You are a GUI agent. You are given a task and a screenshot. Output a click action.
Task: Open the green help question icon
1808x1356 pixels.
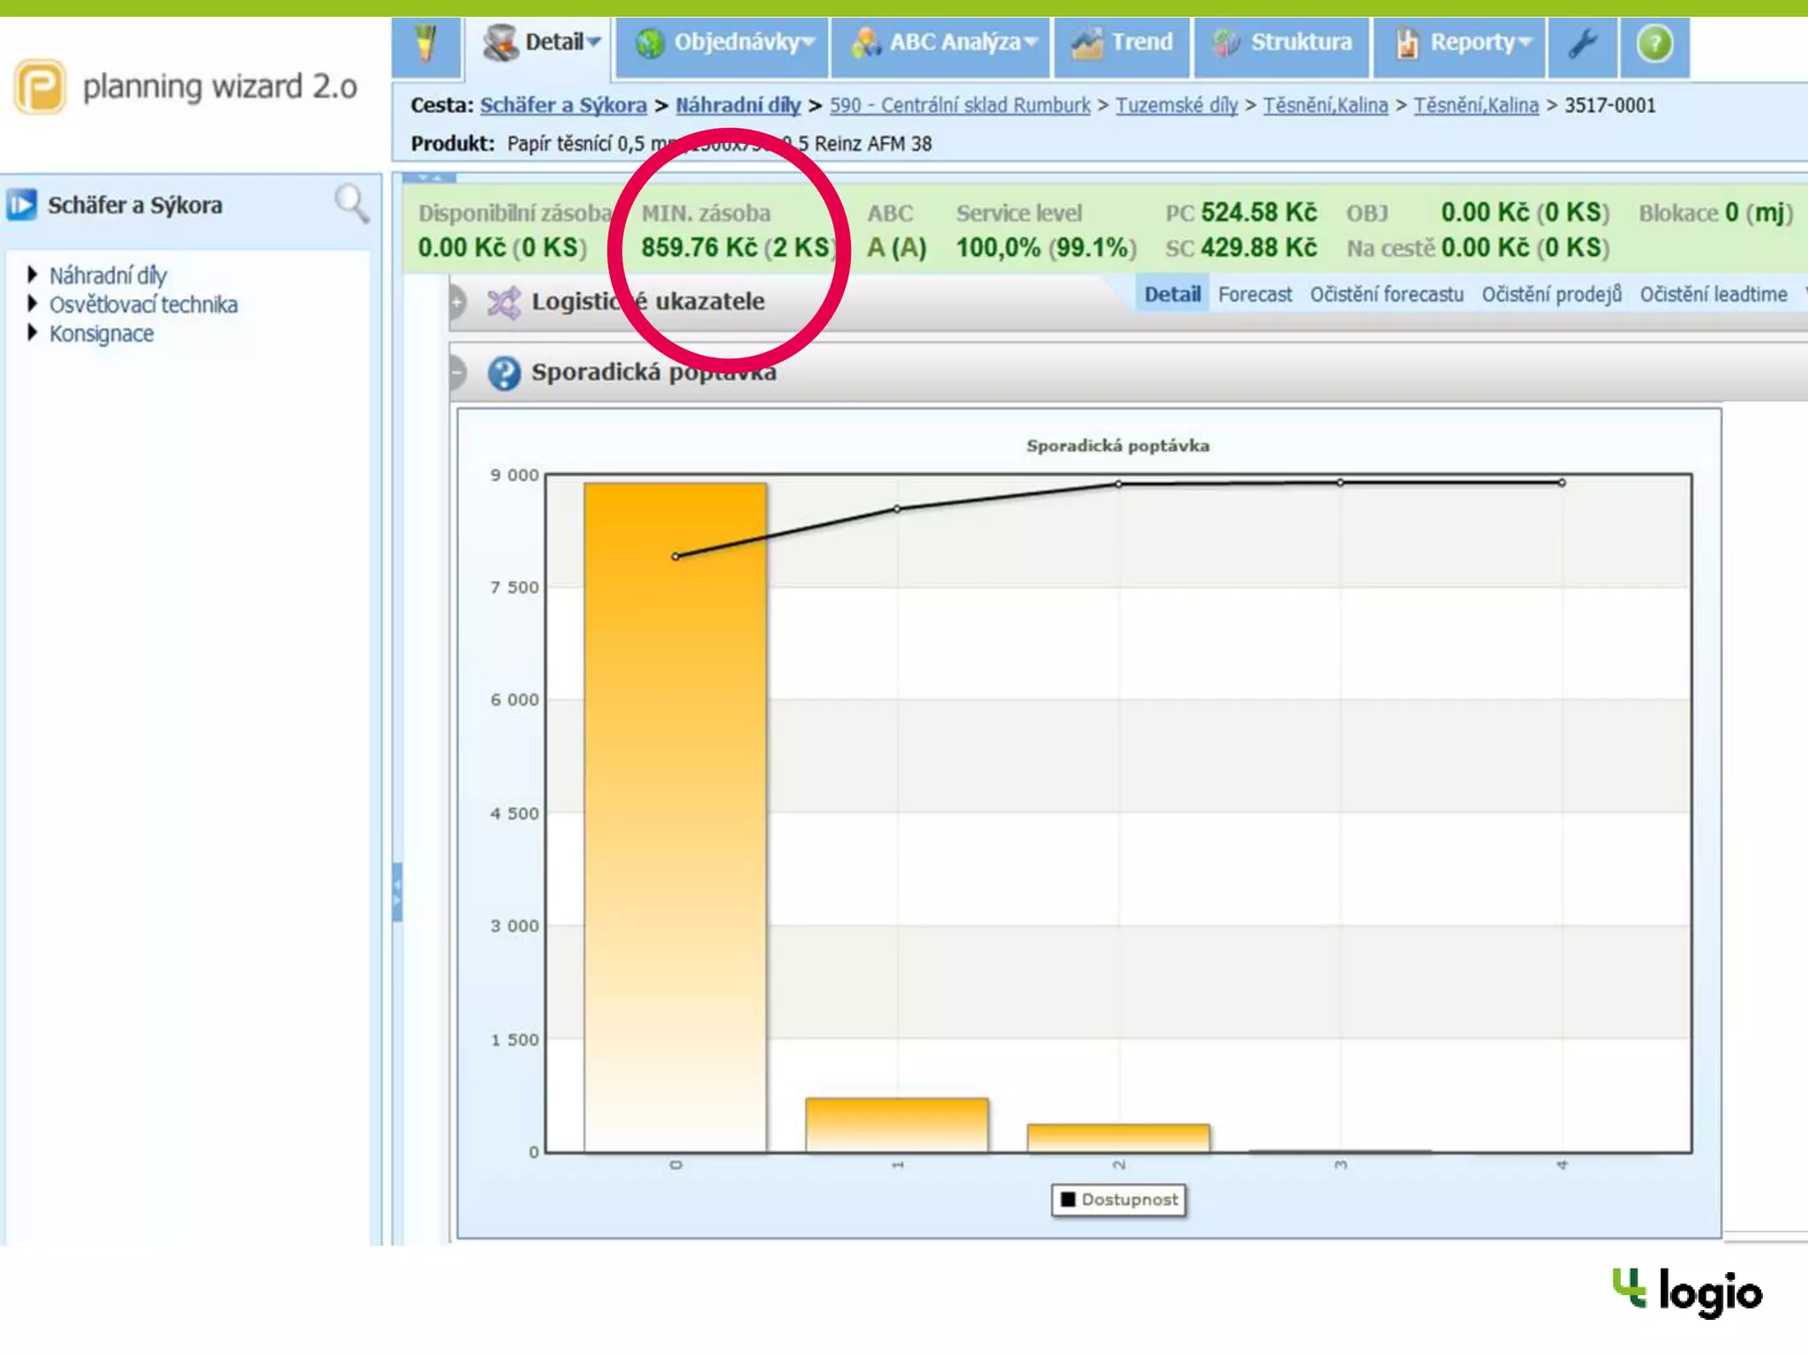(x=1654, y=43)
